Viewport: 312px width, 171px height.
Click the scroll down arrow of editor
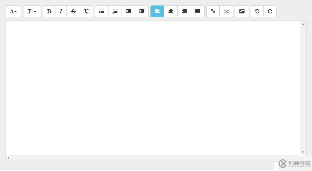[x=303, y=152]
